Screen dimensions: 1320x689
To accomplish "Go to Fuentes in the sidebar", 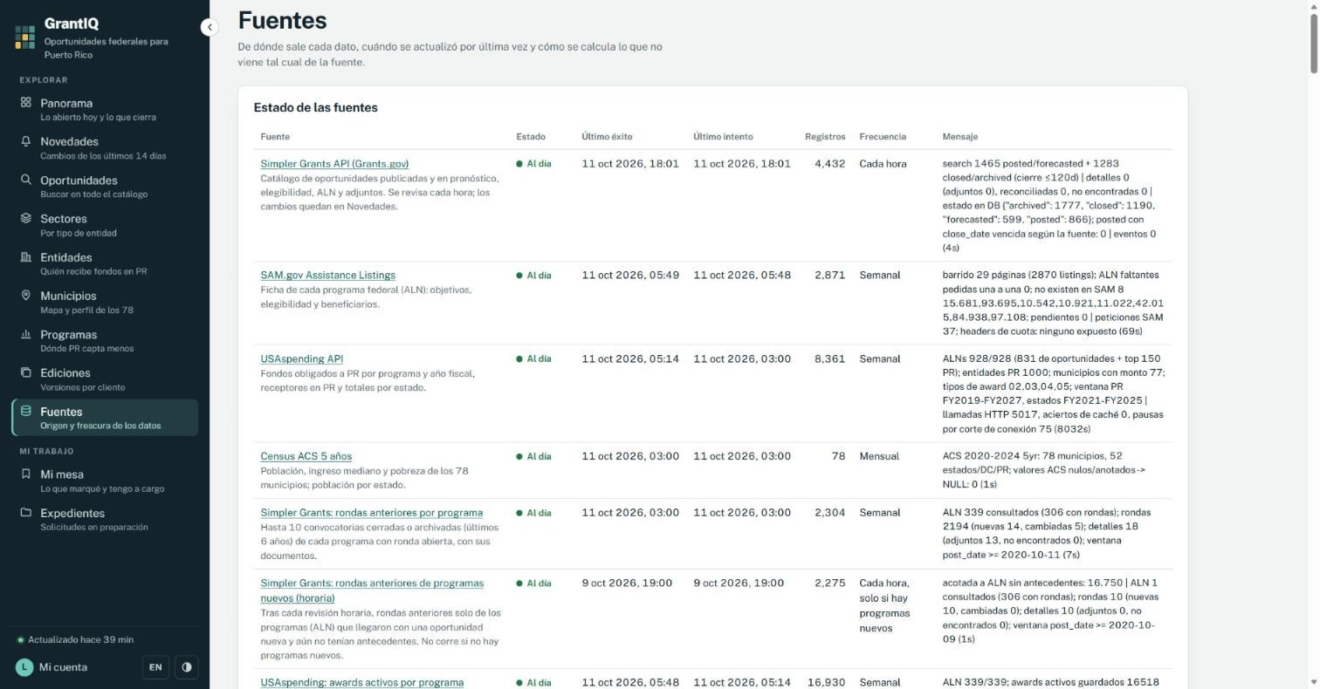I will [x=105, y=418].
